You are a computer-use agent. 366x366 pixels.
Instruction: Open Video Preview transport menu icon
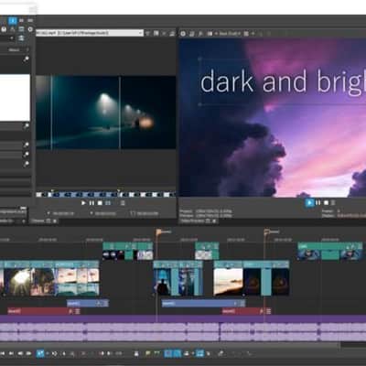333,202
